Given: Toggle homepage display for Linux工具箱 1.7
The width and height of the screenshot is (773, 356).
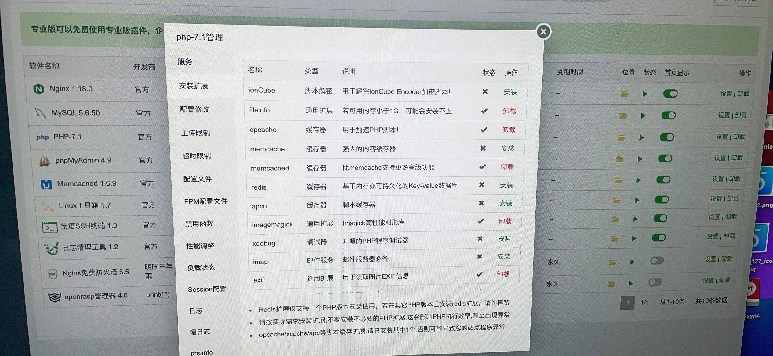Looking at the screenshot, I should click(662, 200).
